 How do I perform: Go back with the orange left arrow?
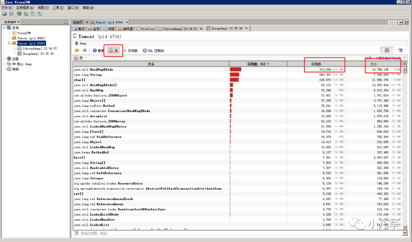tap(77, 50)
